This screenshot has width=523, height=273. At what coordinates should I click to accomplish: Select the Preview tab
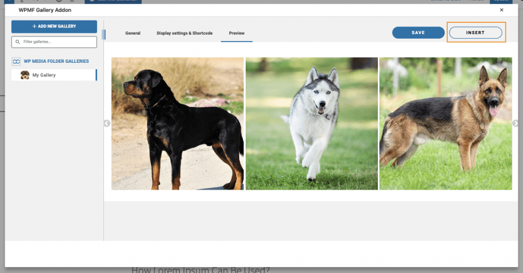coord(237,33)
